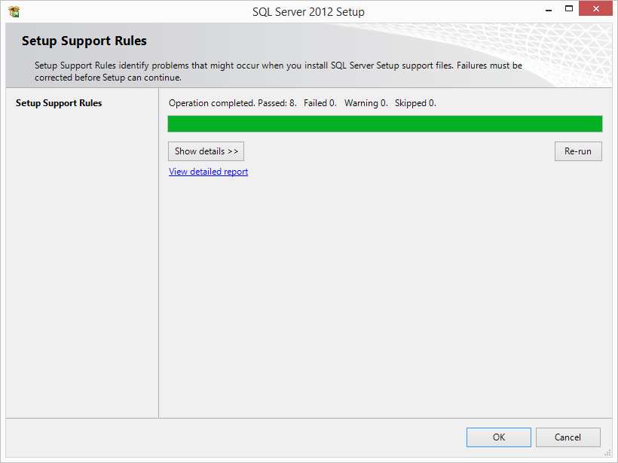618x463 pixels.
Task: Maximize the SQL Server 2012 Setup window
Action: pyautogui.click(x=569, y=9)
